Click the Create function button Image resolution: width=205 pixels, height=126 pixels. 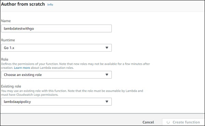tap(183, 122)
